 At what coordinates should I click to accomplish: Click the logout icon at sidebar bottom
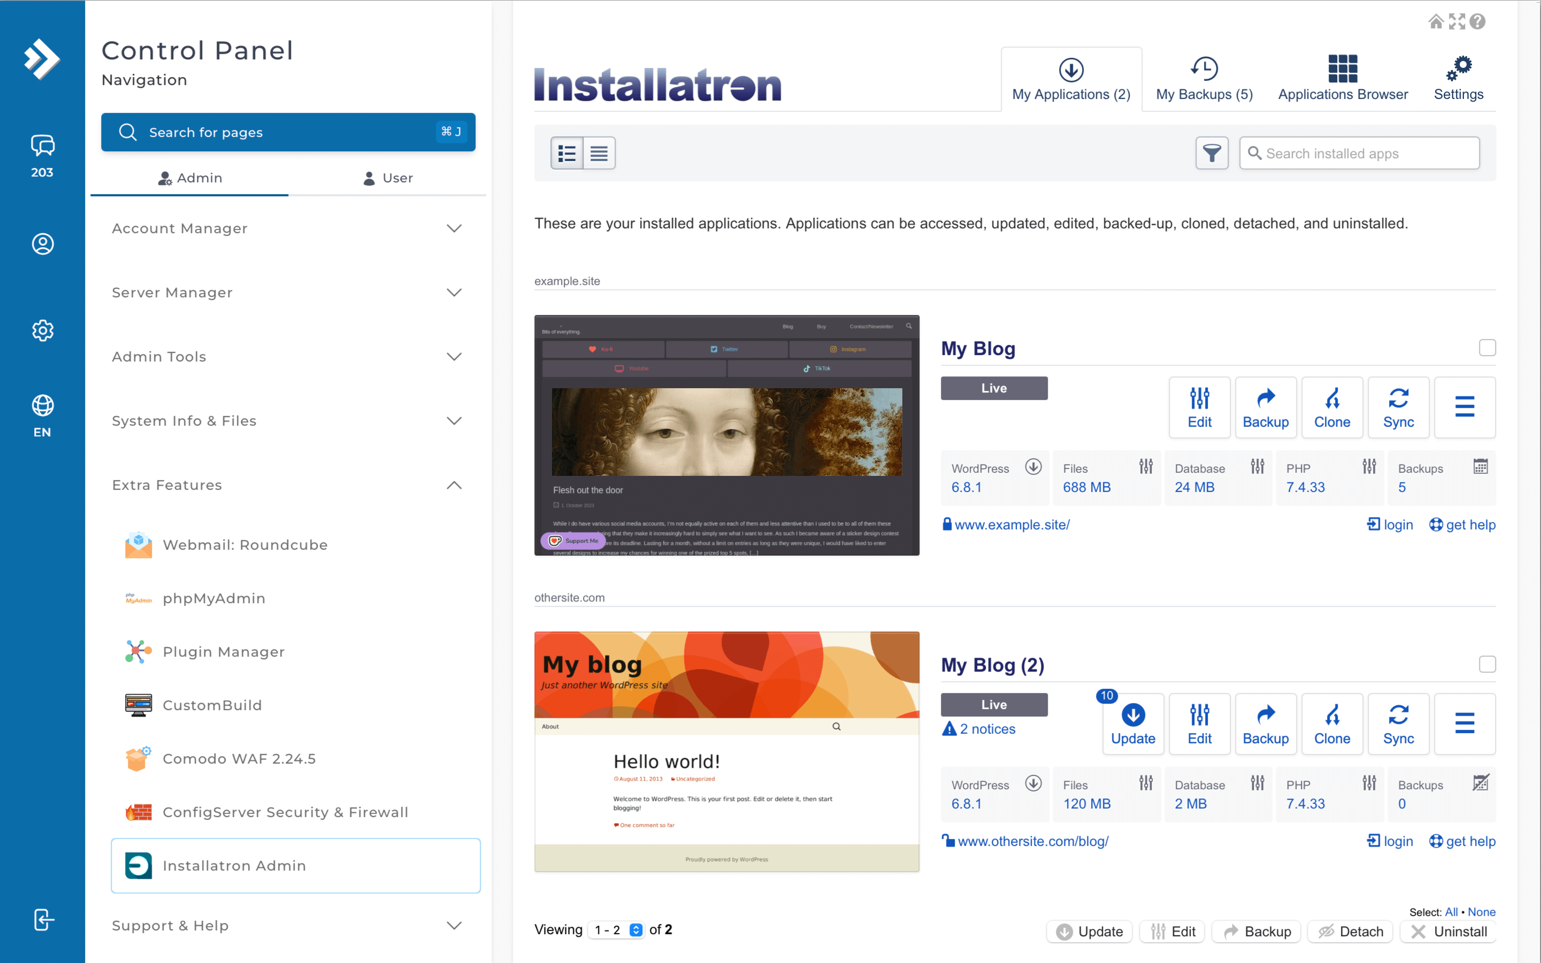43,920
